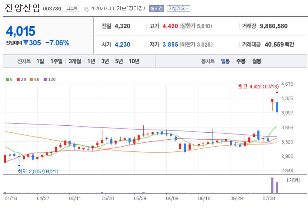The width and height of the screenshot is (308, 211).
Task: Switch to the 주봉 candlestick chart
Action: 241,61
